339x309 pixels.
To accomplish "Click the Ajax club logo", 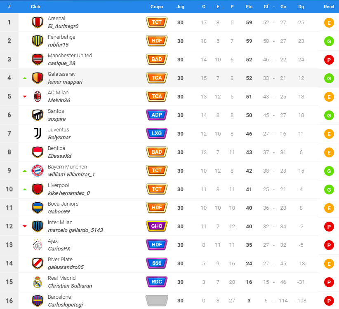I will 38,245.
